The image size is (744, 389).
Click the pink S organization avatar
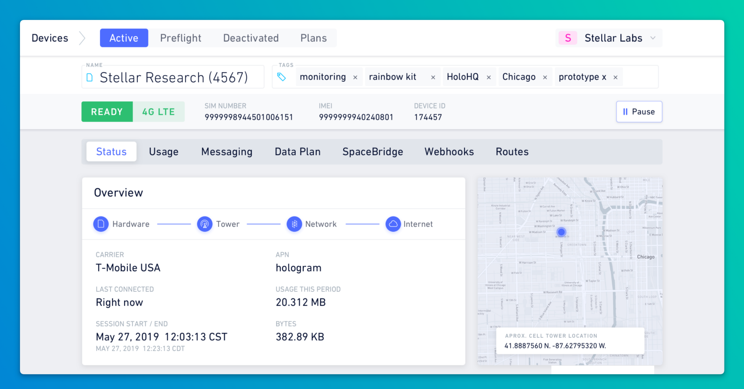pos(568,38)
